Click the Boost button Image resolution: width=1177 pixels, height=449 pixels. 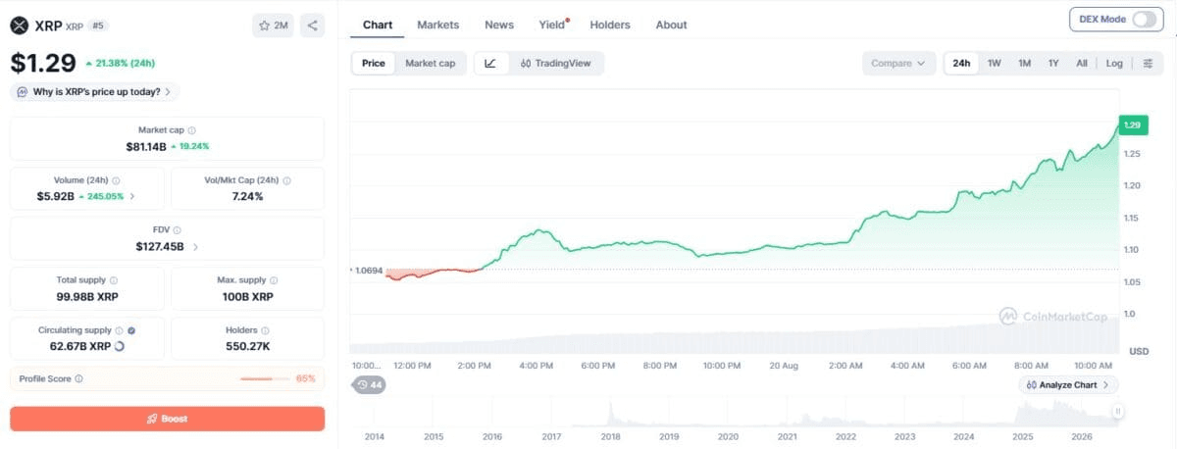pyautogui.click(x=167, y=419)
